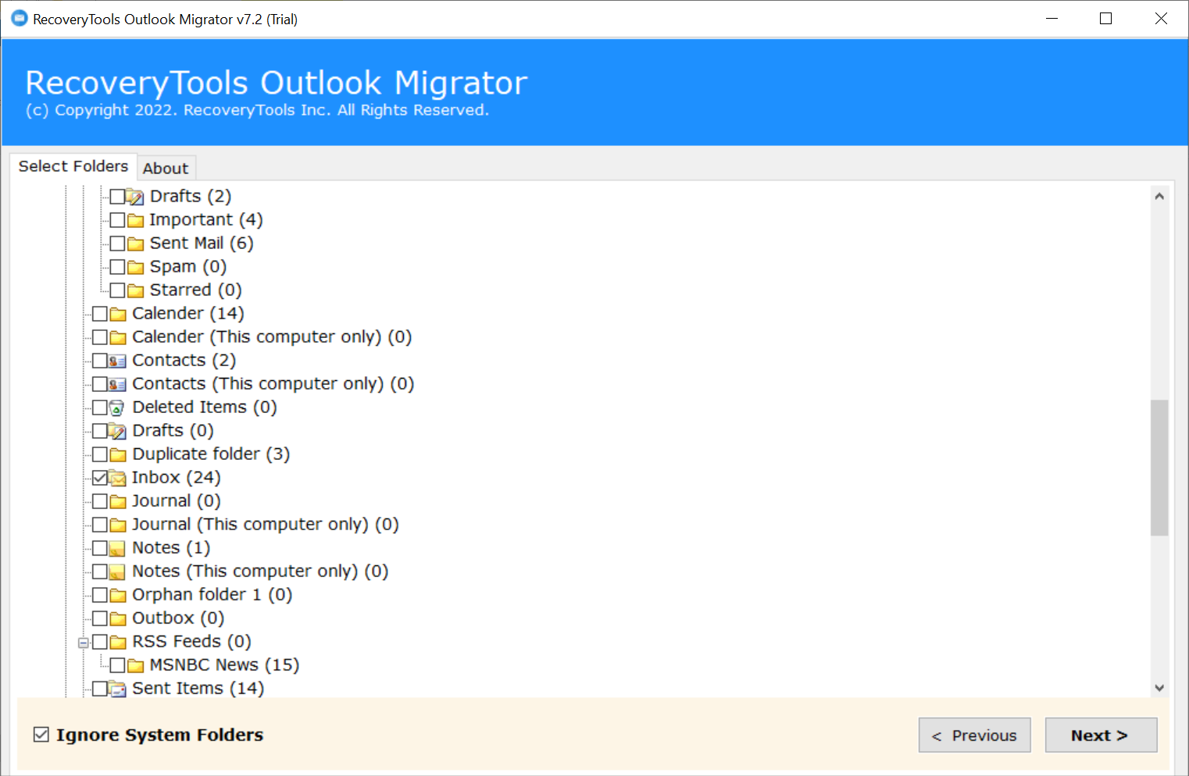The image size is (1189, 776).
Task: Click the Next button
Action: coord(1101,735)
